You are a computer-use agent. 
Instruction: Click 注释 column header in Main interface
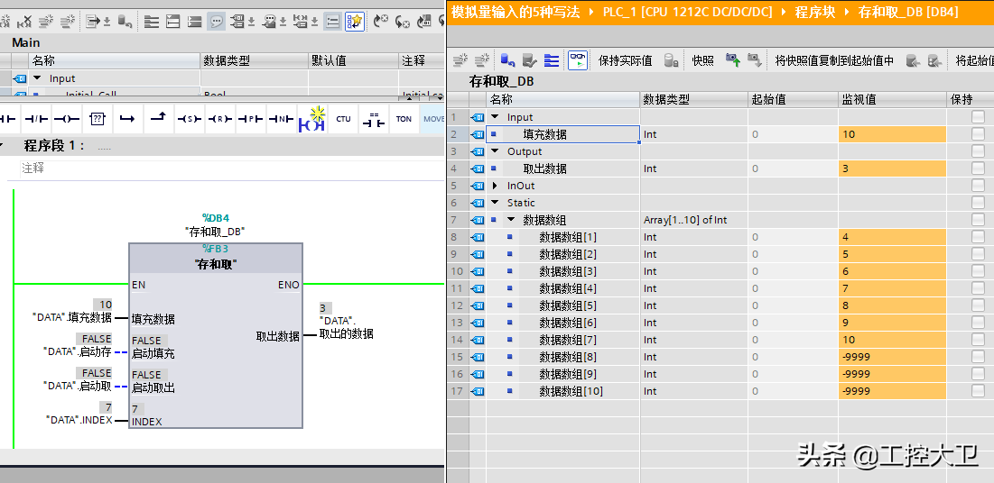coord(422,60)
